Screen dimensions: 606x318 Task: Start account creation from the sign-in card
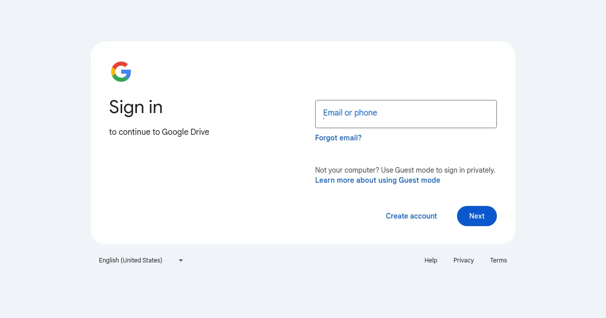click(411, 216)
